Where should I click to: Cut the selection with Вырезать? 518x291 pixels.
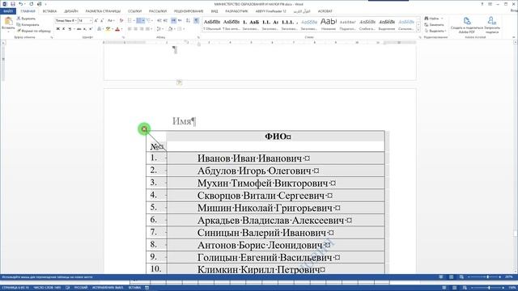[27, 19]
